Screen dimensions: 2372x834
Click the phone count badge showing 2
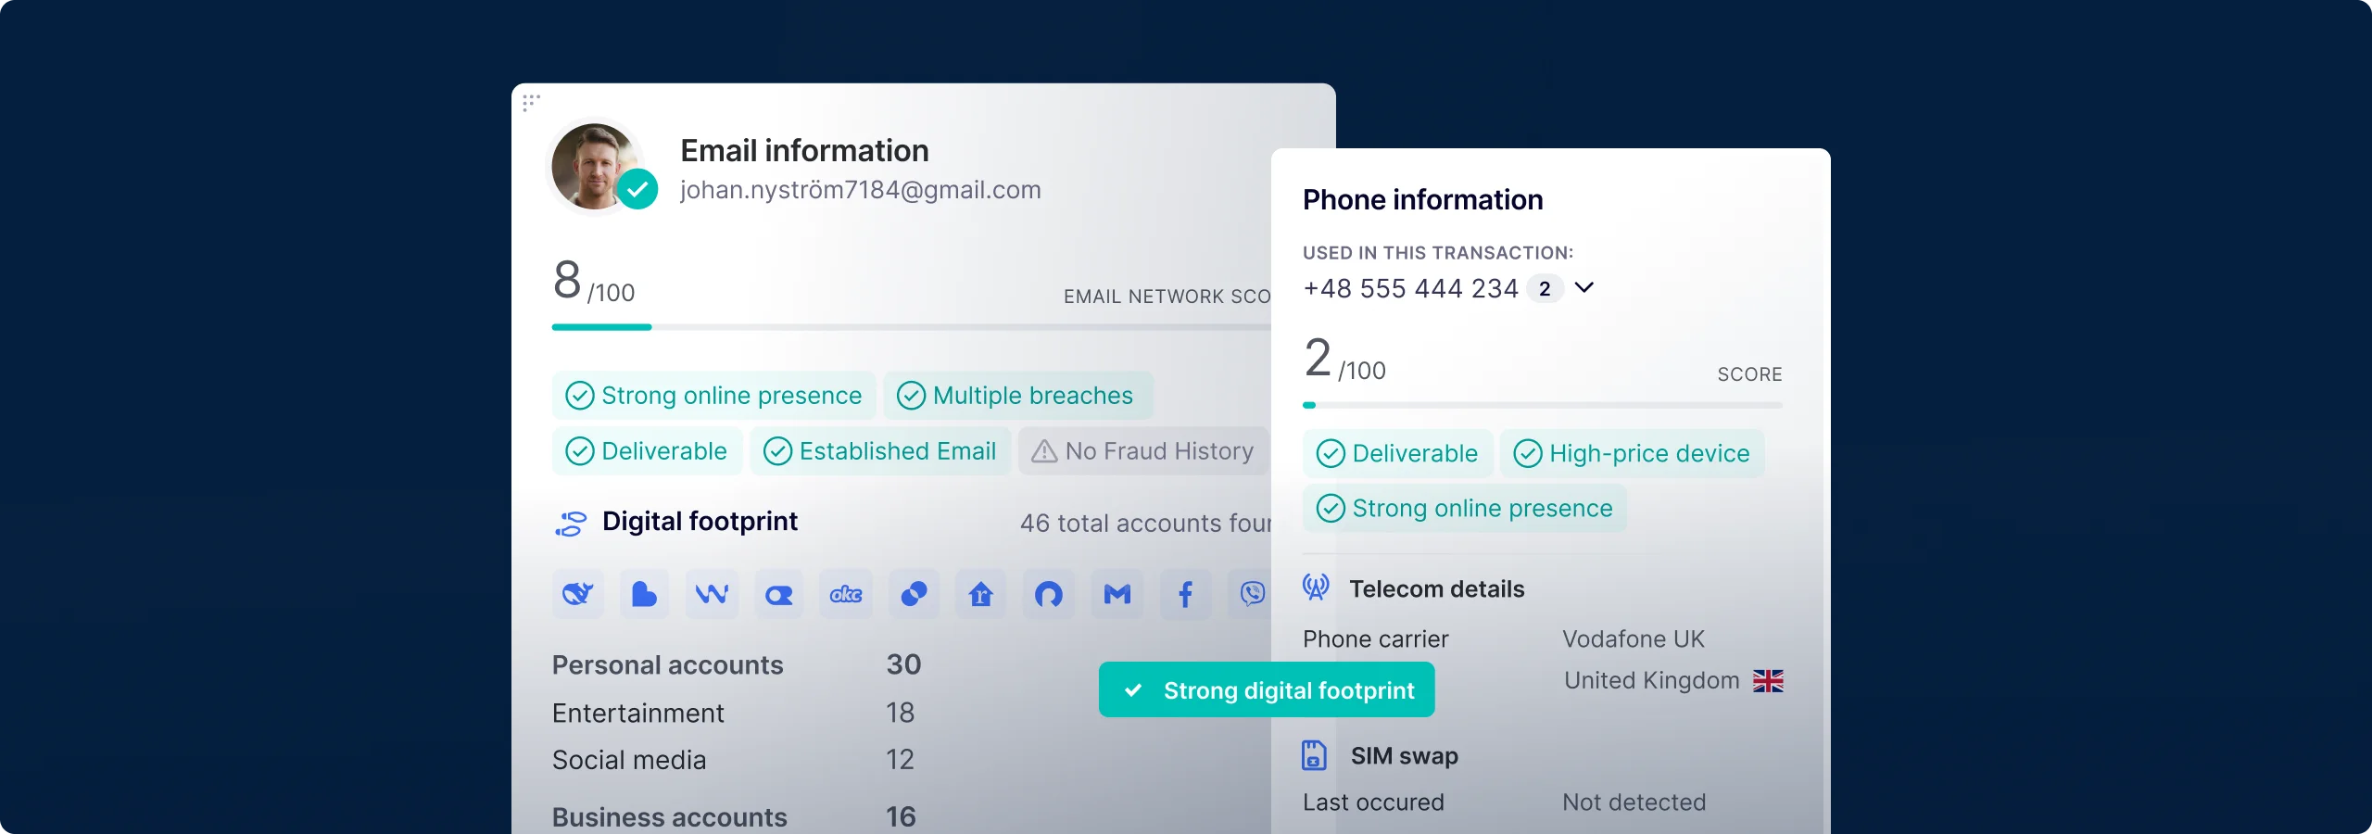pyautogui.click(x=1545, y=288)
